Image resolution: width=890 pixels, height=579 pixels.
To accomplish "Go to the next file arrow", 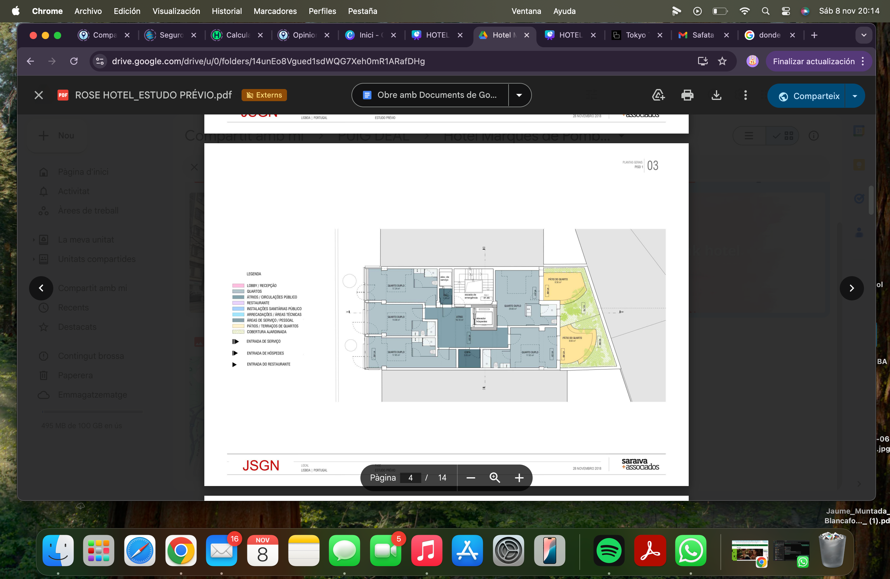I will pos(852,288).
